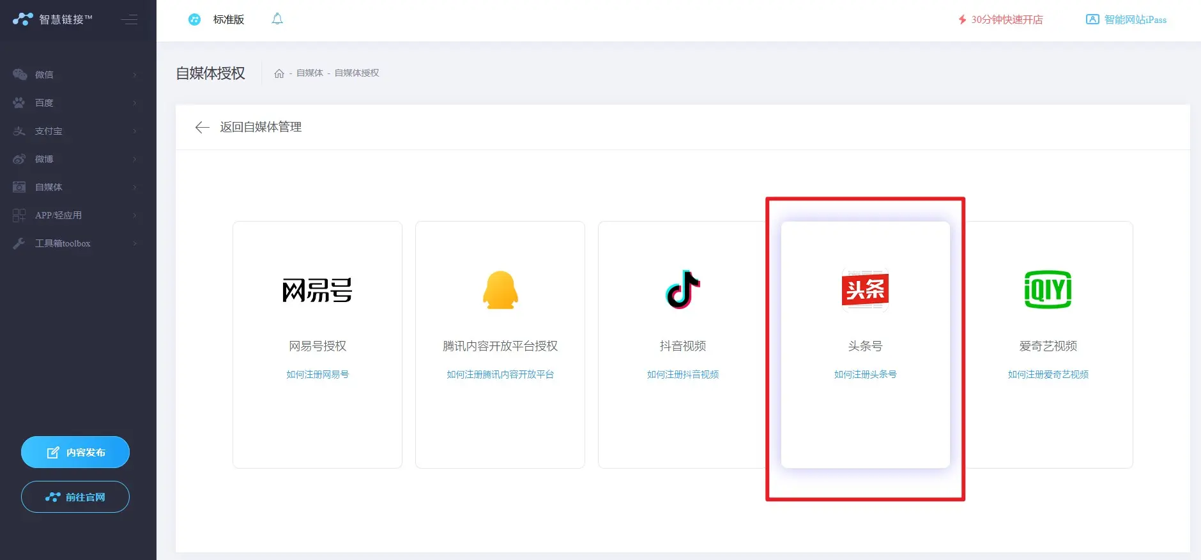Expand the 微博 menu chevron

click(135, 159)
